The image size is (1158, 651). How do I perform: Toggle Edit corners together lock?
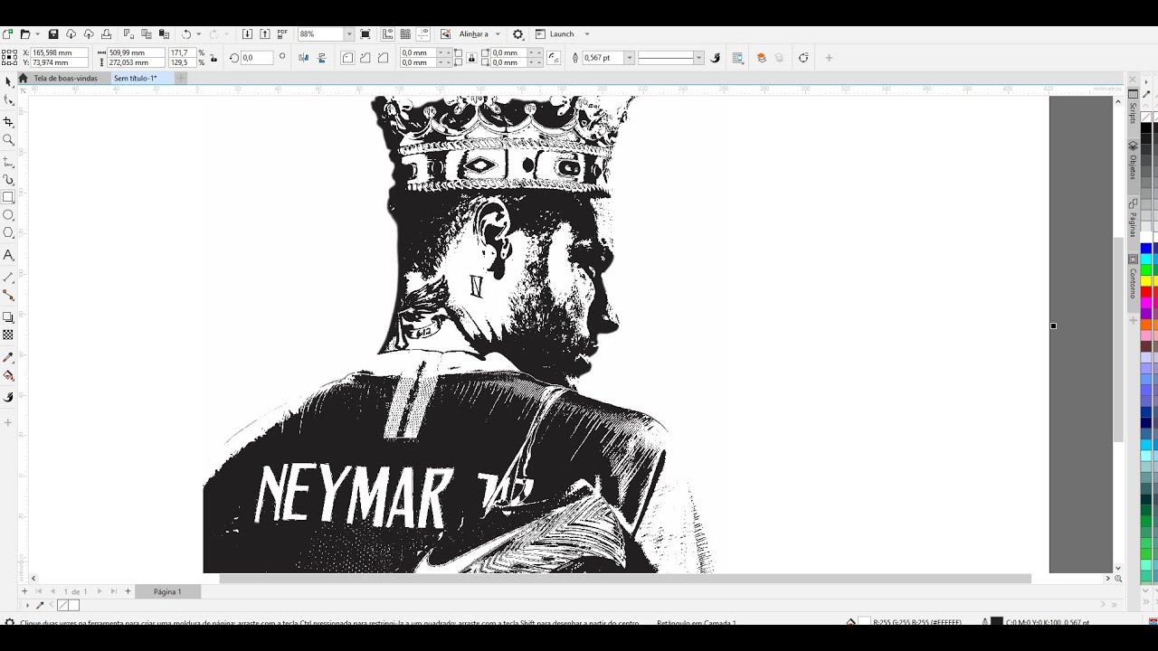coord(471,58)
